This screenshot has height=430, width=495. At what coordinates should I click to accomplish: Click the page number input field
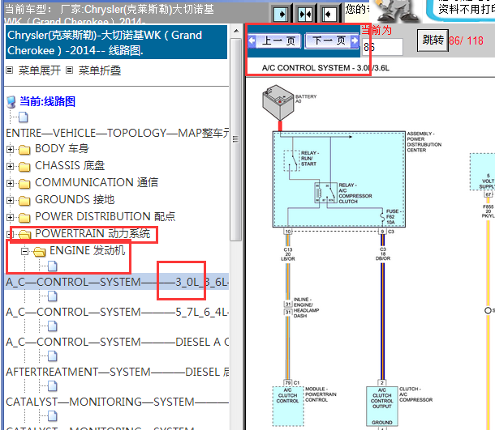click(x=382, y=47)
